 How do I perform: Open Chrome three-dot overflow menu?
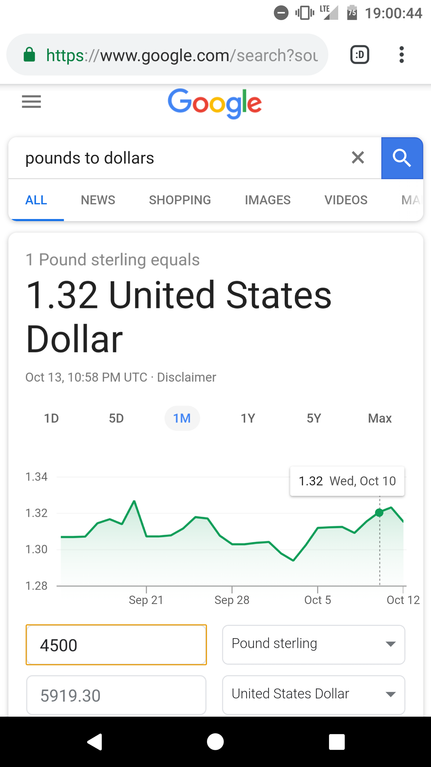402,55
